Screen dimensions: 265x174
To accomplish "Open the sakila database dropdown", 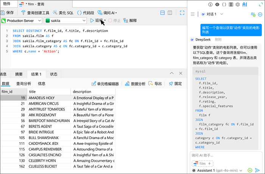I will point(65,20).
